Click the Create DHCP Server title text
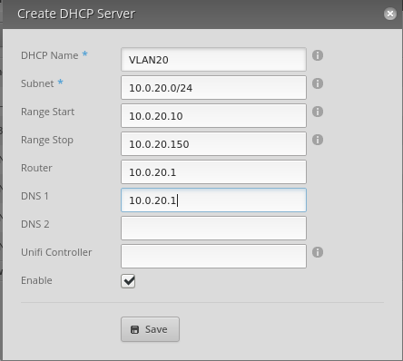The image size is (403, 361). [x=76, y=14]
